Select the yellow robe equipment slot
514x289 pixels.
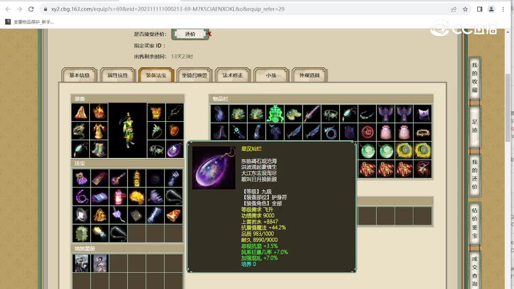click(x=99, y=131)
